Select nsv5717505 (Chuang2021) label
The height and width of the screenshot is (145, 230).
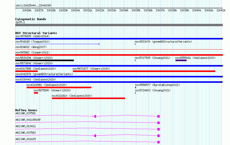[x=152, y=58]
